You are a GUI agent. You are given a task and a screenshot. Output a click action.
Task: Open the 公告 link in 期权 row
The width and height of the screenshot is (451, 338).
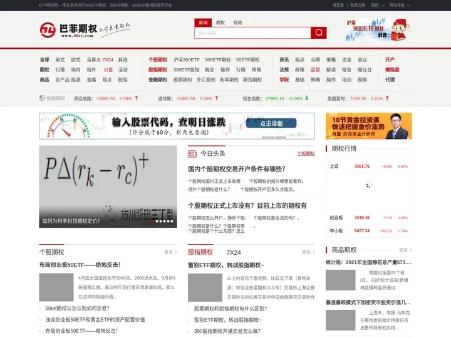click(x=108, y=69)
